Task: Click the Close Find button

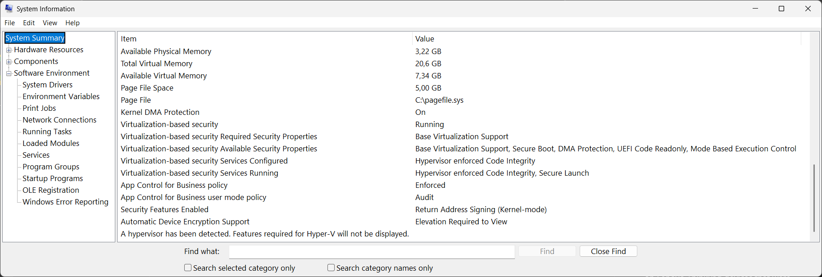Action: click(x=609, y=251)
